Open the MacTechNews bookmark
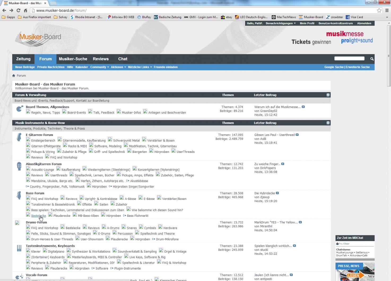 coord(284,17)
